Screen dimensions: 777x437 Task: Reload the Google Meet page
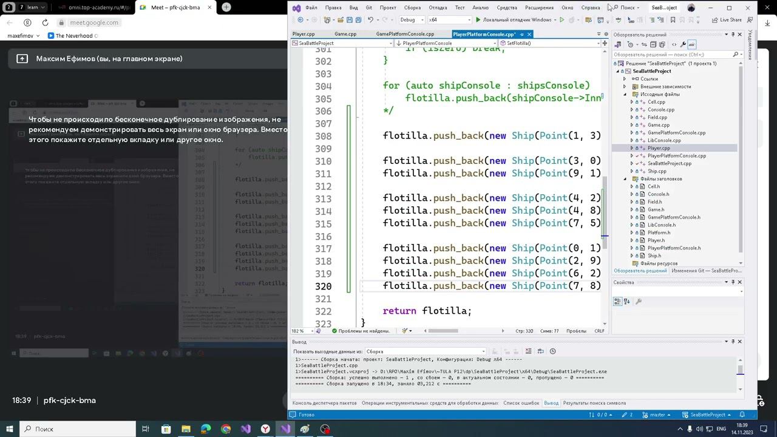click(45, 22)
